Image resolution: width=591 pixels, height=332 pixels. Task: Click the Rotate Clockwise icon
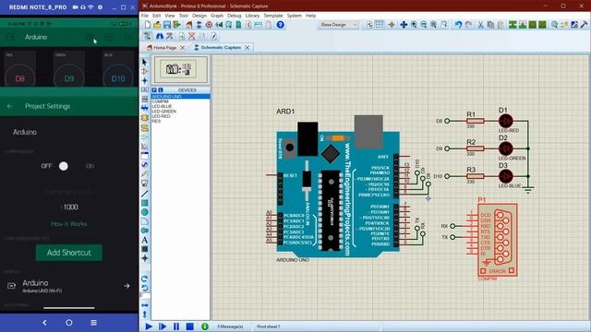point(145,279)
